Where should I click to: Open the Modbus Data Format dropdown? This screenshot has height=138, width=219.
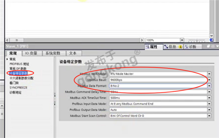click(209, 86)
